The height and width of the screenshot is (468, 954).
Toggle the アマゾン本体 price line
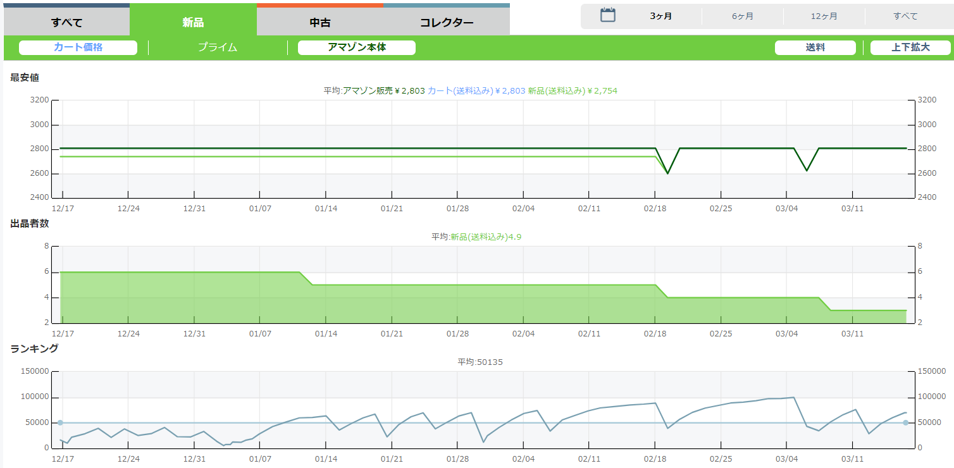(x=356, y=47)
